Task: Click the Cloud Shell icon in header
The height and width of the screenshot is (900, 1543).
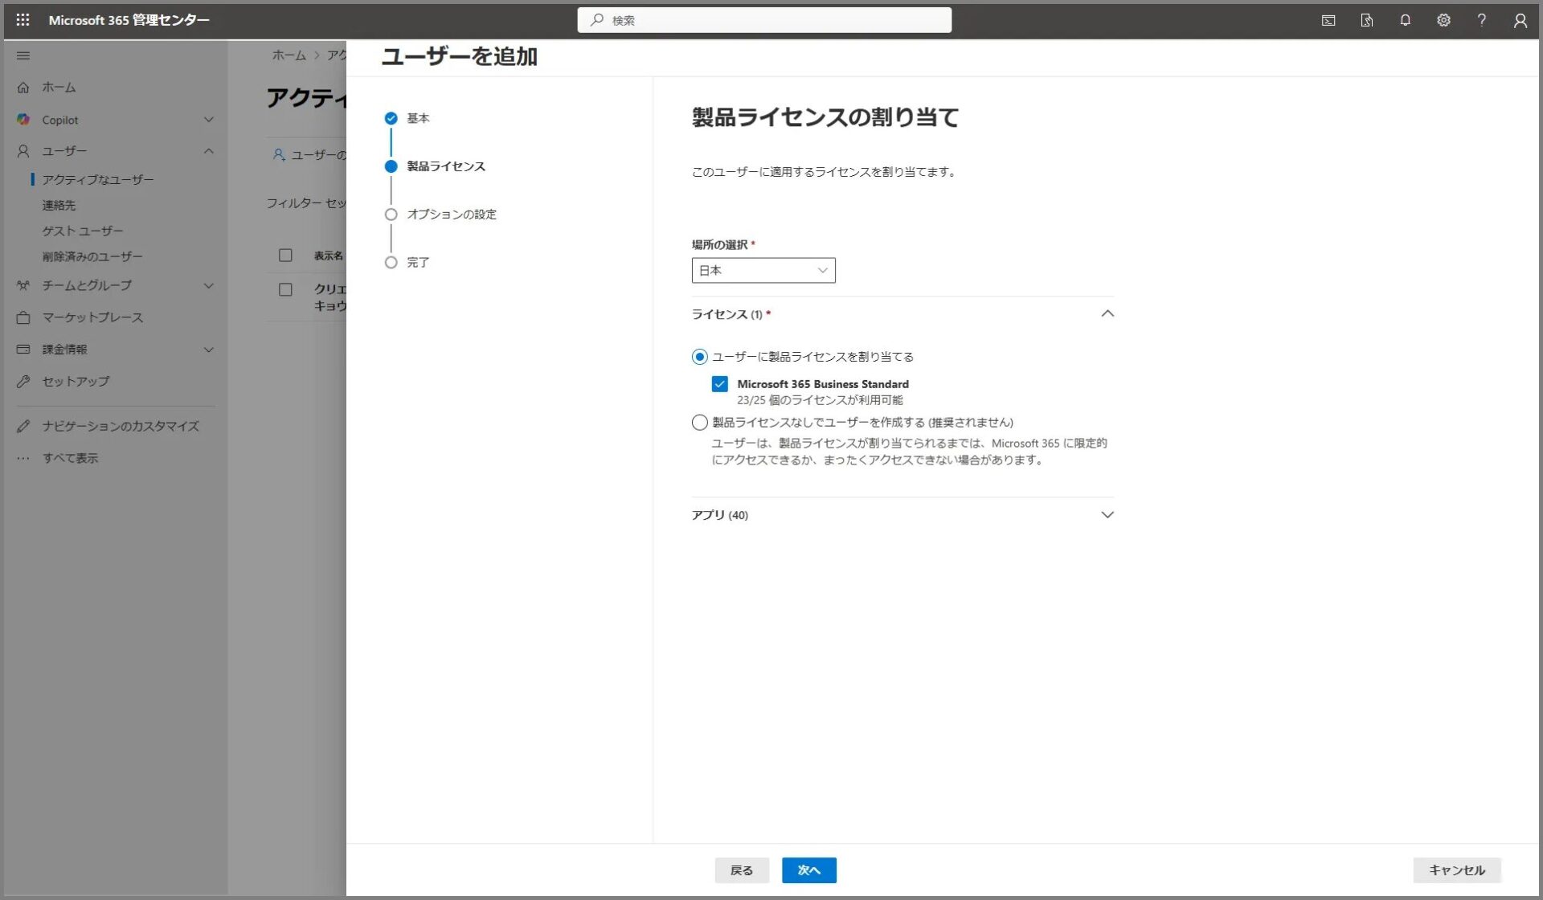Action: point(1328,21)
